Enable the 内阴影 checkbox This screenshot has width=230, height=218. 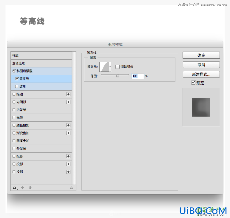(14, 102)
